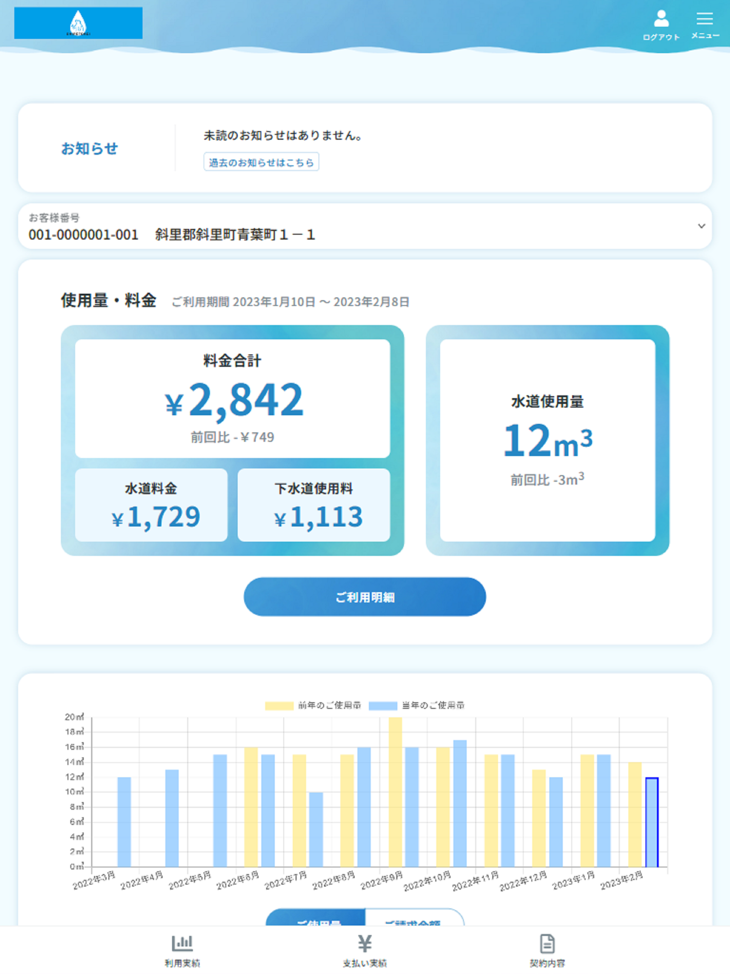Click the blue bar for 2022年7月
Viewport: 730px width, 974px height.
(316, 830)
